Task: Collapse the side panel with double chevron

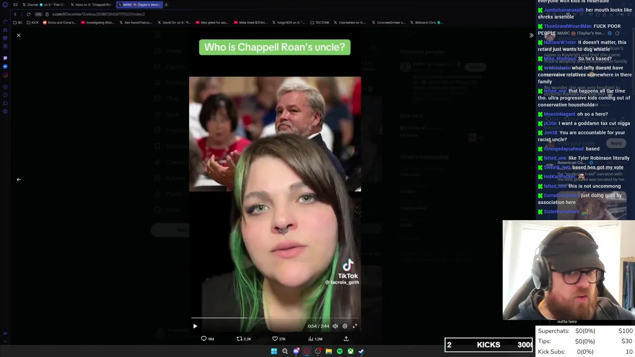Action: tap(531, 35)
